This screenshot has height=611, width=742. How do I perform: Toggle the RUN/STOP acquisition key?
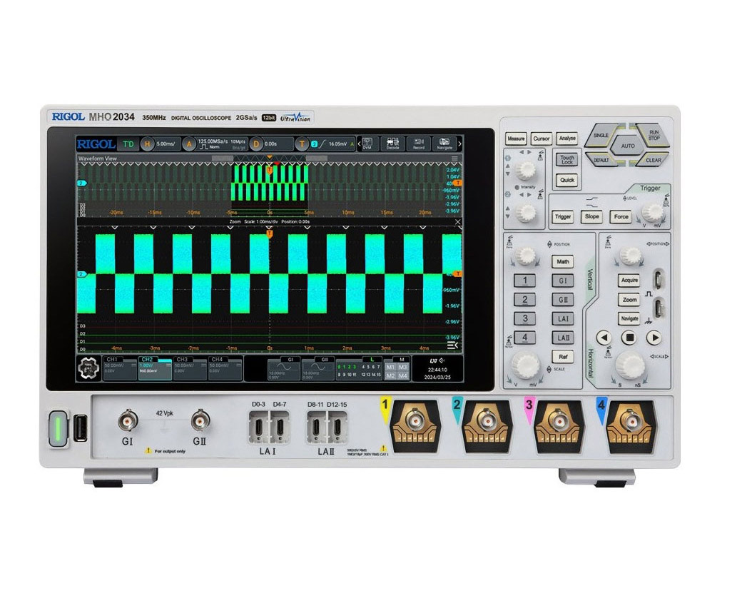652,135
